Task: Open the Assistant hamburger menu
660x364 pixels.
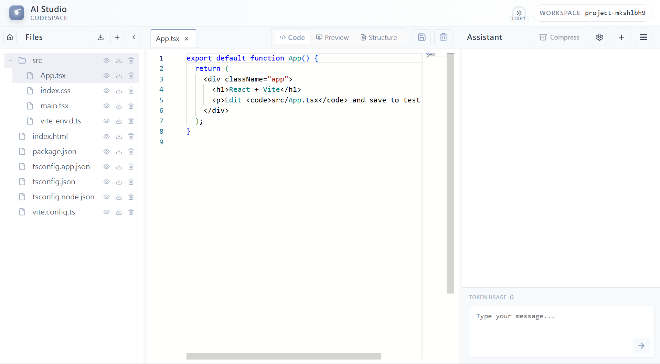Action: [643, 37]
